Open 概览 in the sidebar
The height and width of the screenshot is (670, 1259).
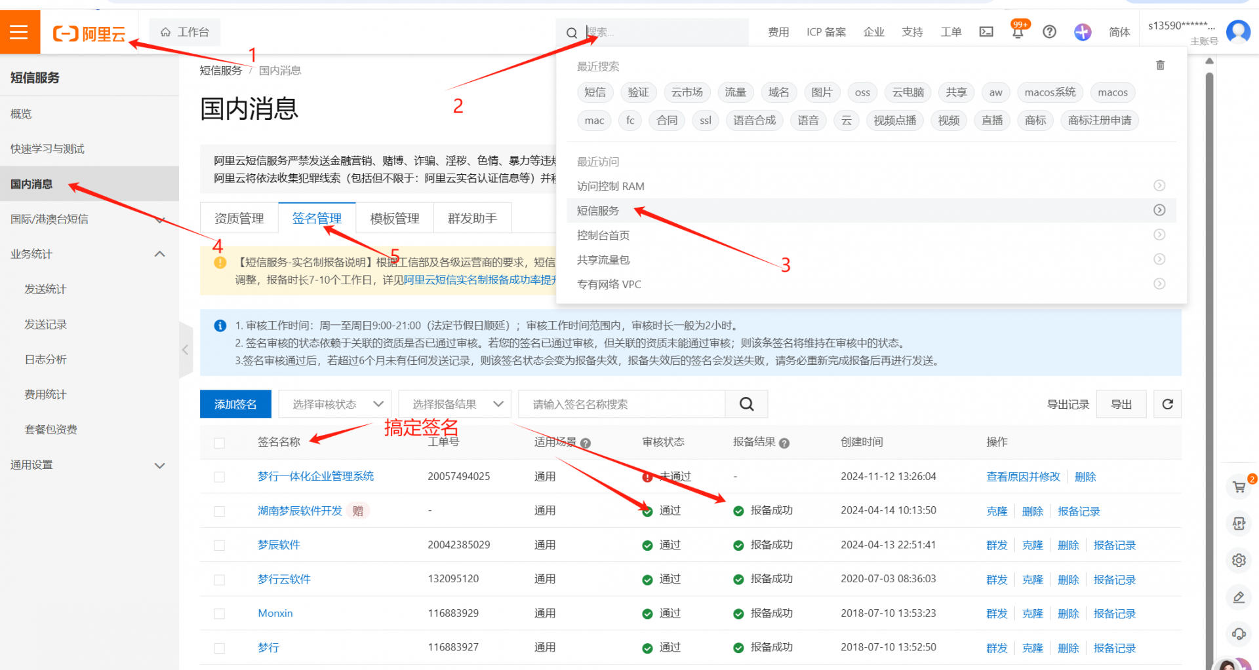pos(21,114)
